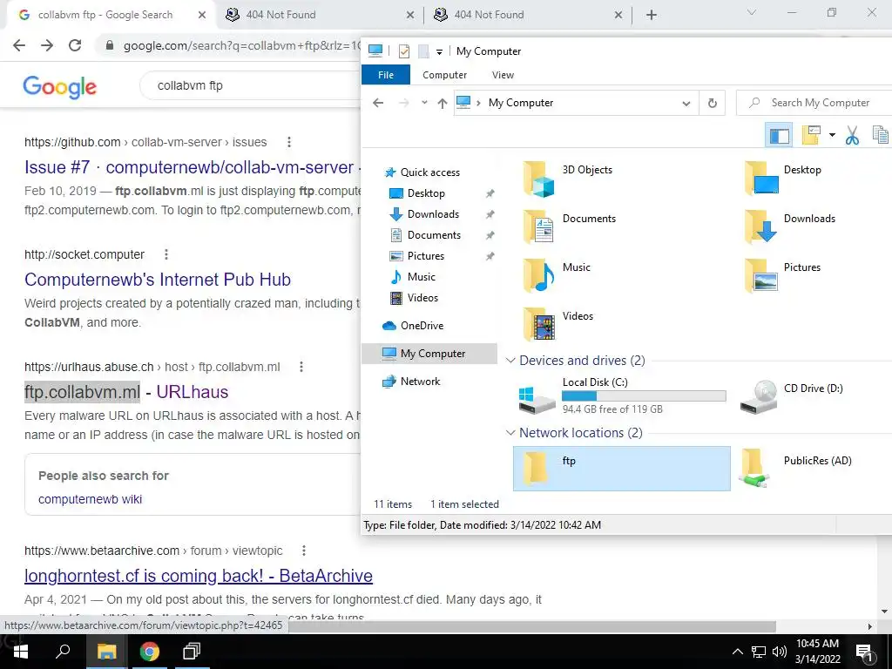Viewport: 892px width, 669px height.
Task: Open the recent locations dropdown in Explorer
Action: click(424, 103)
